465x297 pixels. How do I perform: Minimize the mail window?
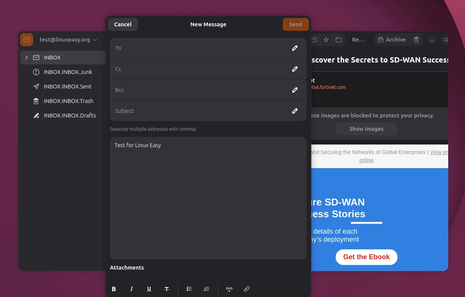pyautogui.click(x=432, y=40)
